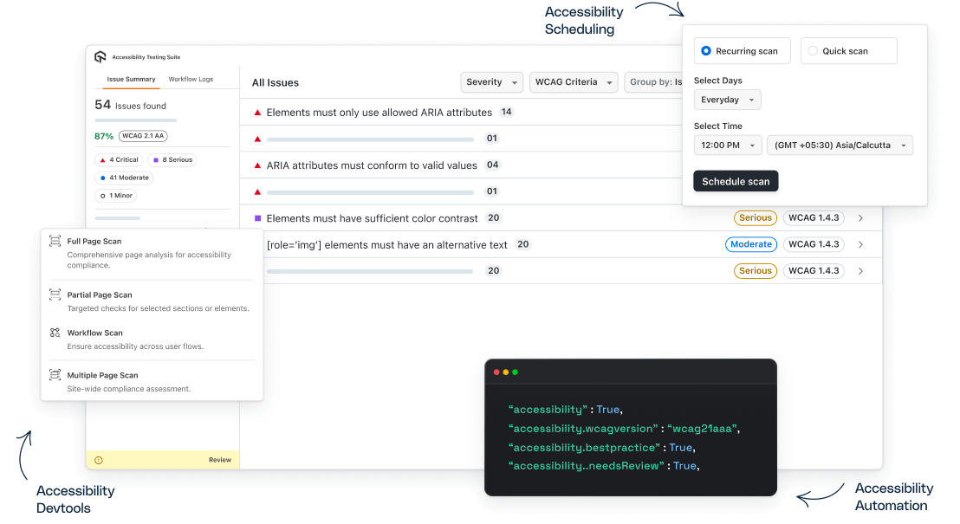Open the Everyday days dropdown
The image size is (960, 524).
coord(727,100)
